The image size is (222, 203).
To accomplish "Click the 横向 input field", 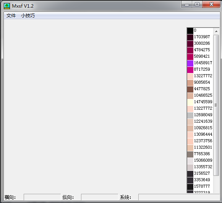I will tap(42, 197).
